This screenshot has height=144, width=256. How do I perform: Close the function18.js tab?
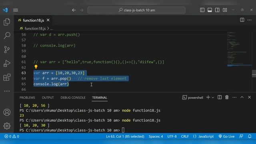click(48, 20)
